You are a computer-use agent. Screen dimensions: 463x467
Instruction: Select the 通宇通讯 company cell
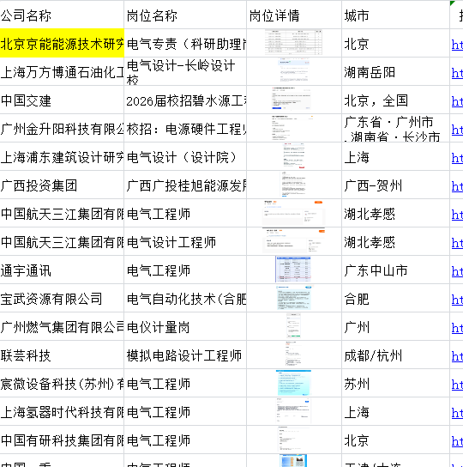(x=62, y=270)
